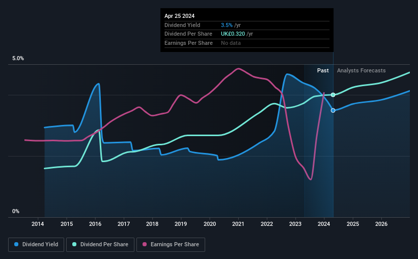Viewport: 418px width, 259px height.
Task: Click the 0% y-axis label
Action: tap(16, 211)
